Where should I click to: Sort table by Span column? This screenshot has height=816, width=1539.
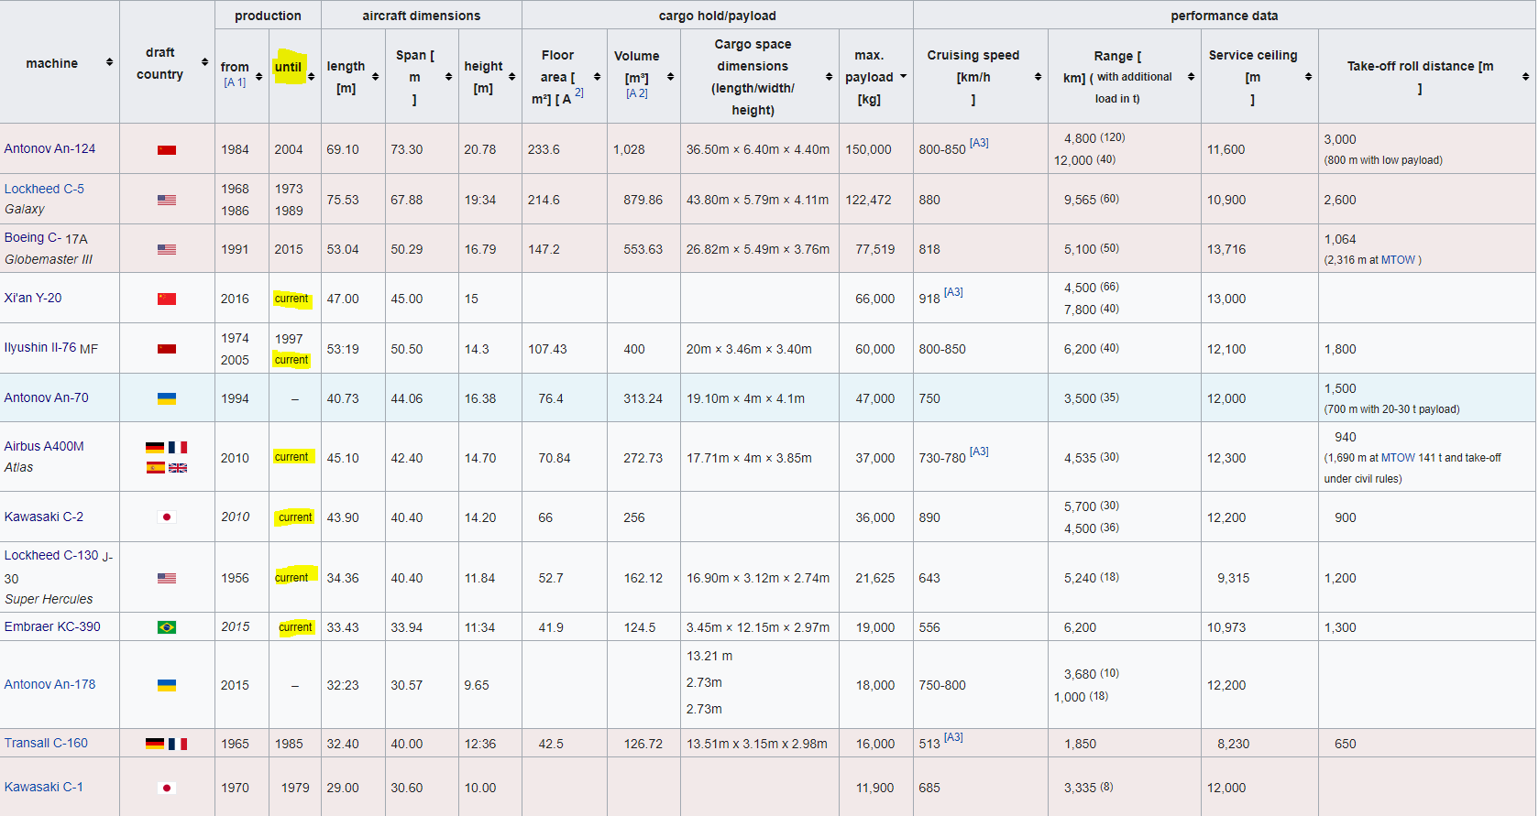(448, 77)
